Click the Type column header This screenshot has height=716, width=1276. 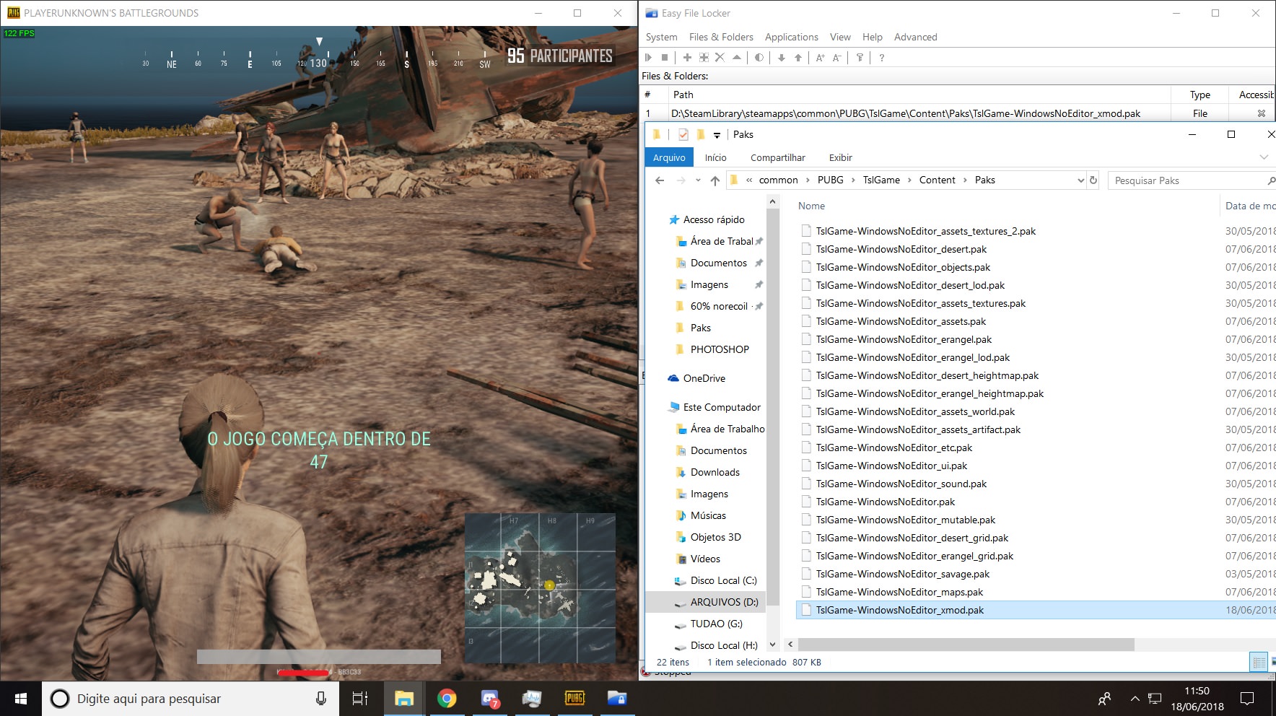click(1200, 95)
